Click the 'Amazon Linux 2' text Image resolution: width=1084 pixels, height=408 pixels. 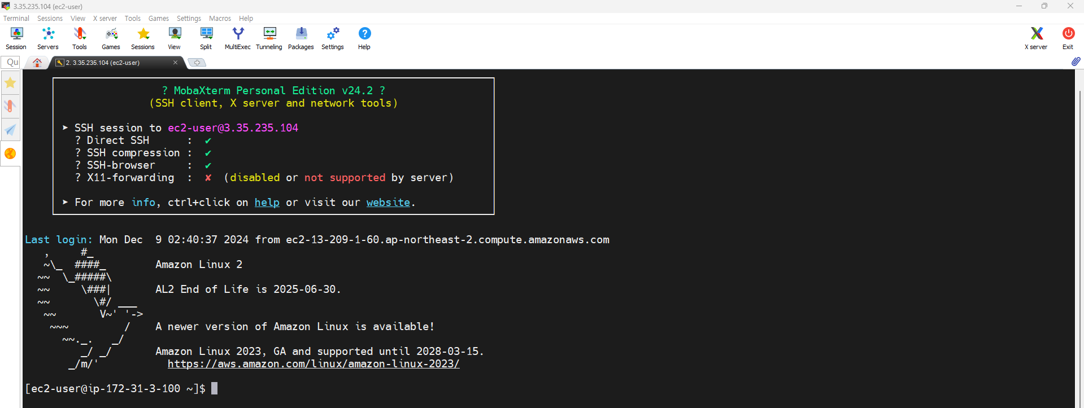pos(199,265)
